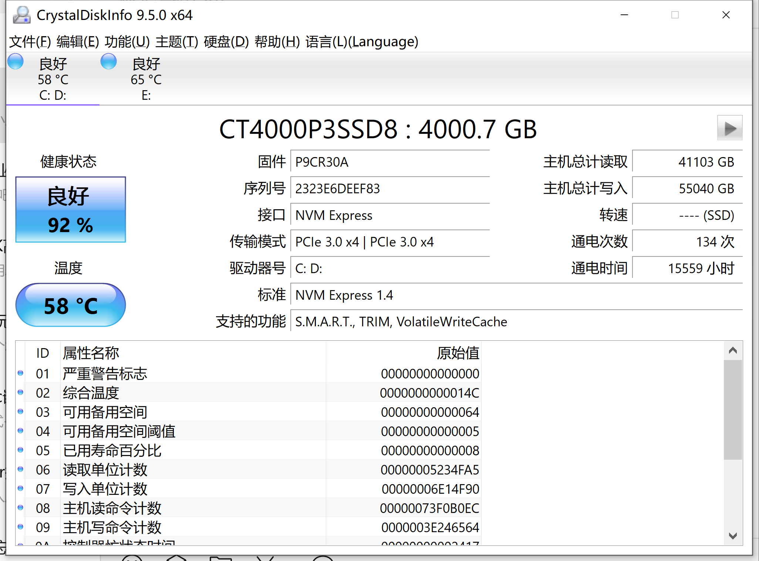759x561 pixels.
Task: Open the 硬盘(D) menu
Action: click(x=226, y=42)
